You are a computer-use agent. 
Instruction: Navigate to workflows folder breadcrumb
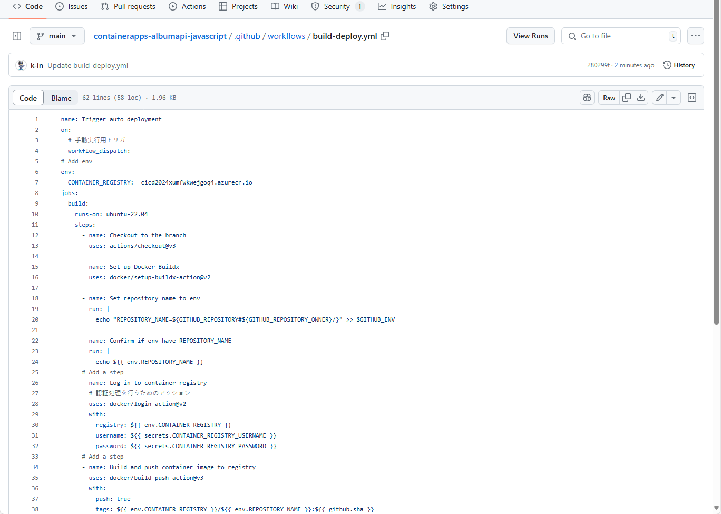[x=286, y=36]
